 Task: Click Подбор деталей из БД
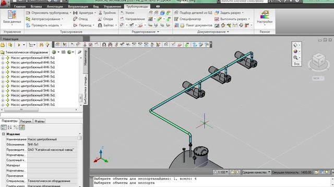click(193, 12)
